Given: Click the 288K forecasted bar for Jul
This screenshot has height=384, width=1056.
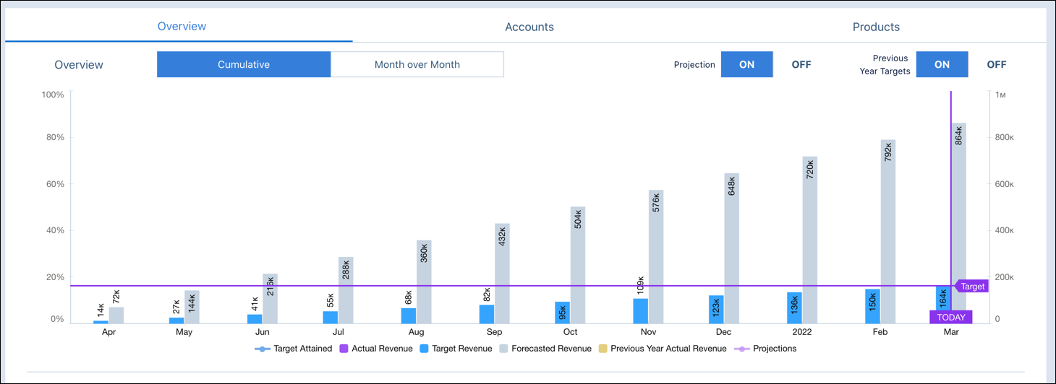Looking at the screenshot, I should (x=346, y=290).
